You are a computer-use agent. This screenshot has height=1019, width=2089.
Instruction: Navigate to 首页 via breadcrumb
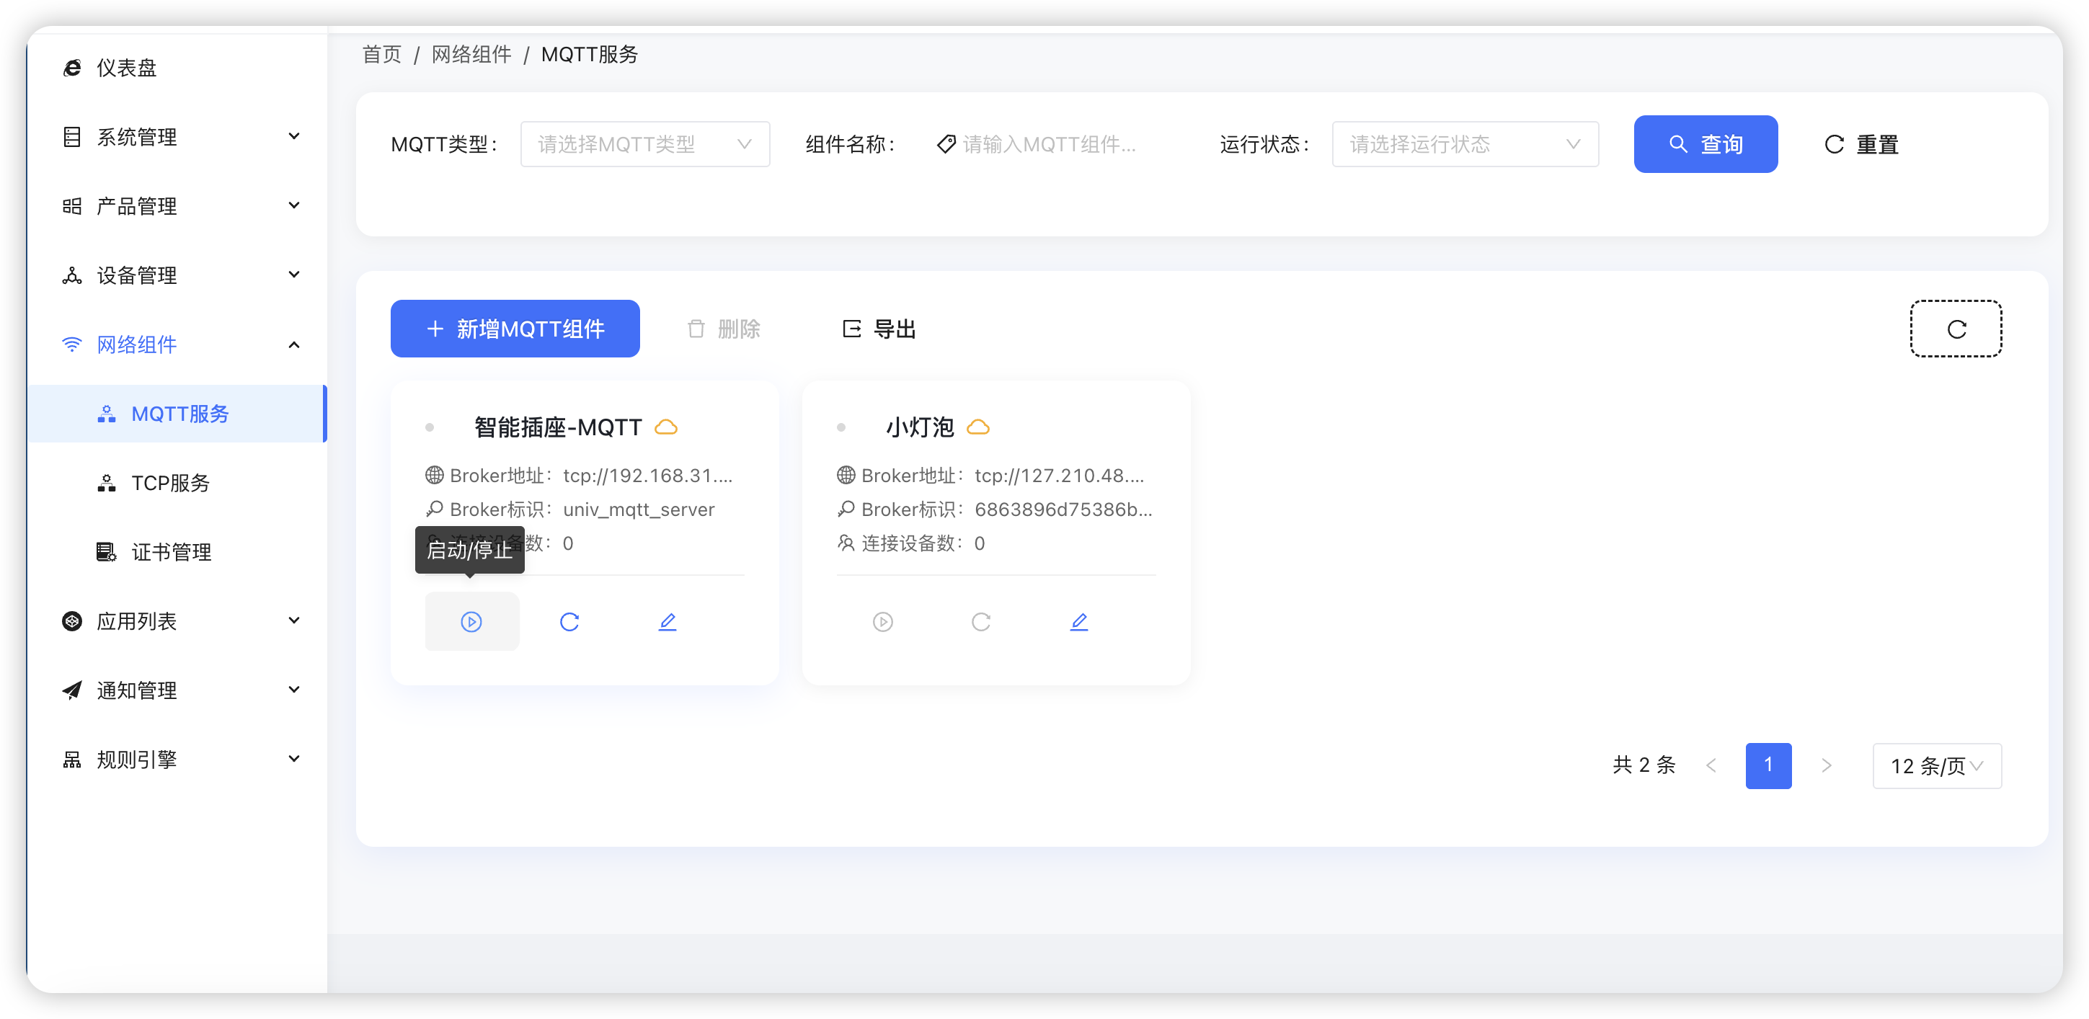coord(381,54)
